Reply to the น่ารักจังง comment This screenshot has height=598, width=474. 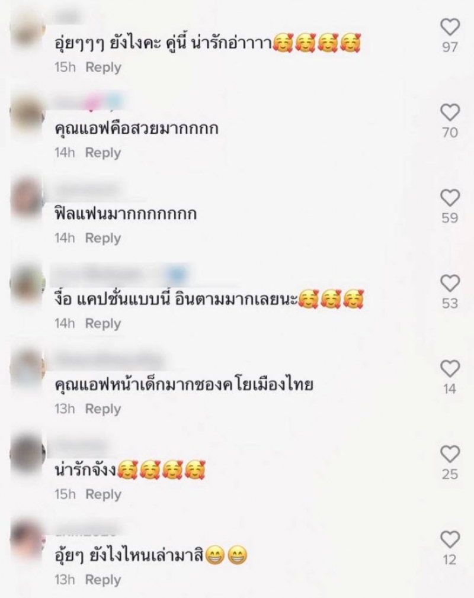[x=104, y=494]
